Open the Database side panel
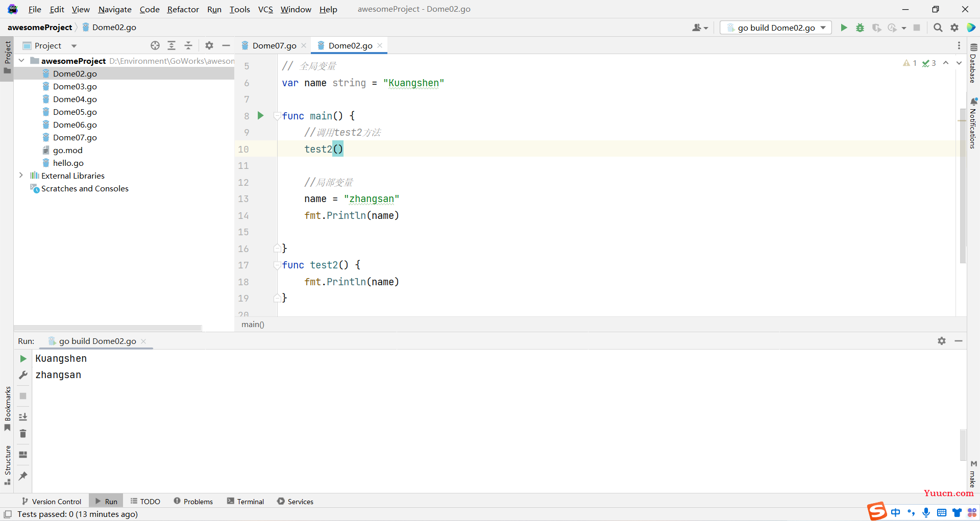 click(973, 63)
